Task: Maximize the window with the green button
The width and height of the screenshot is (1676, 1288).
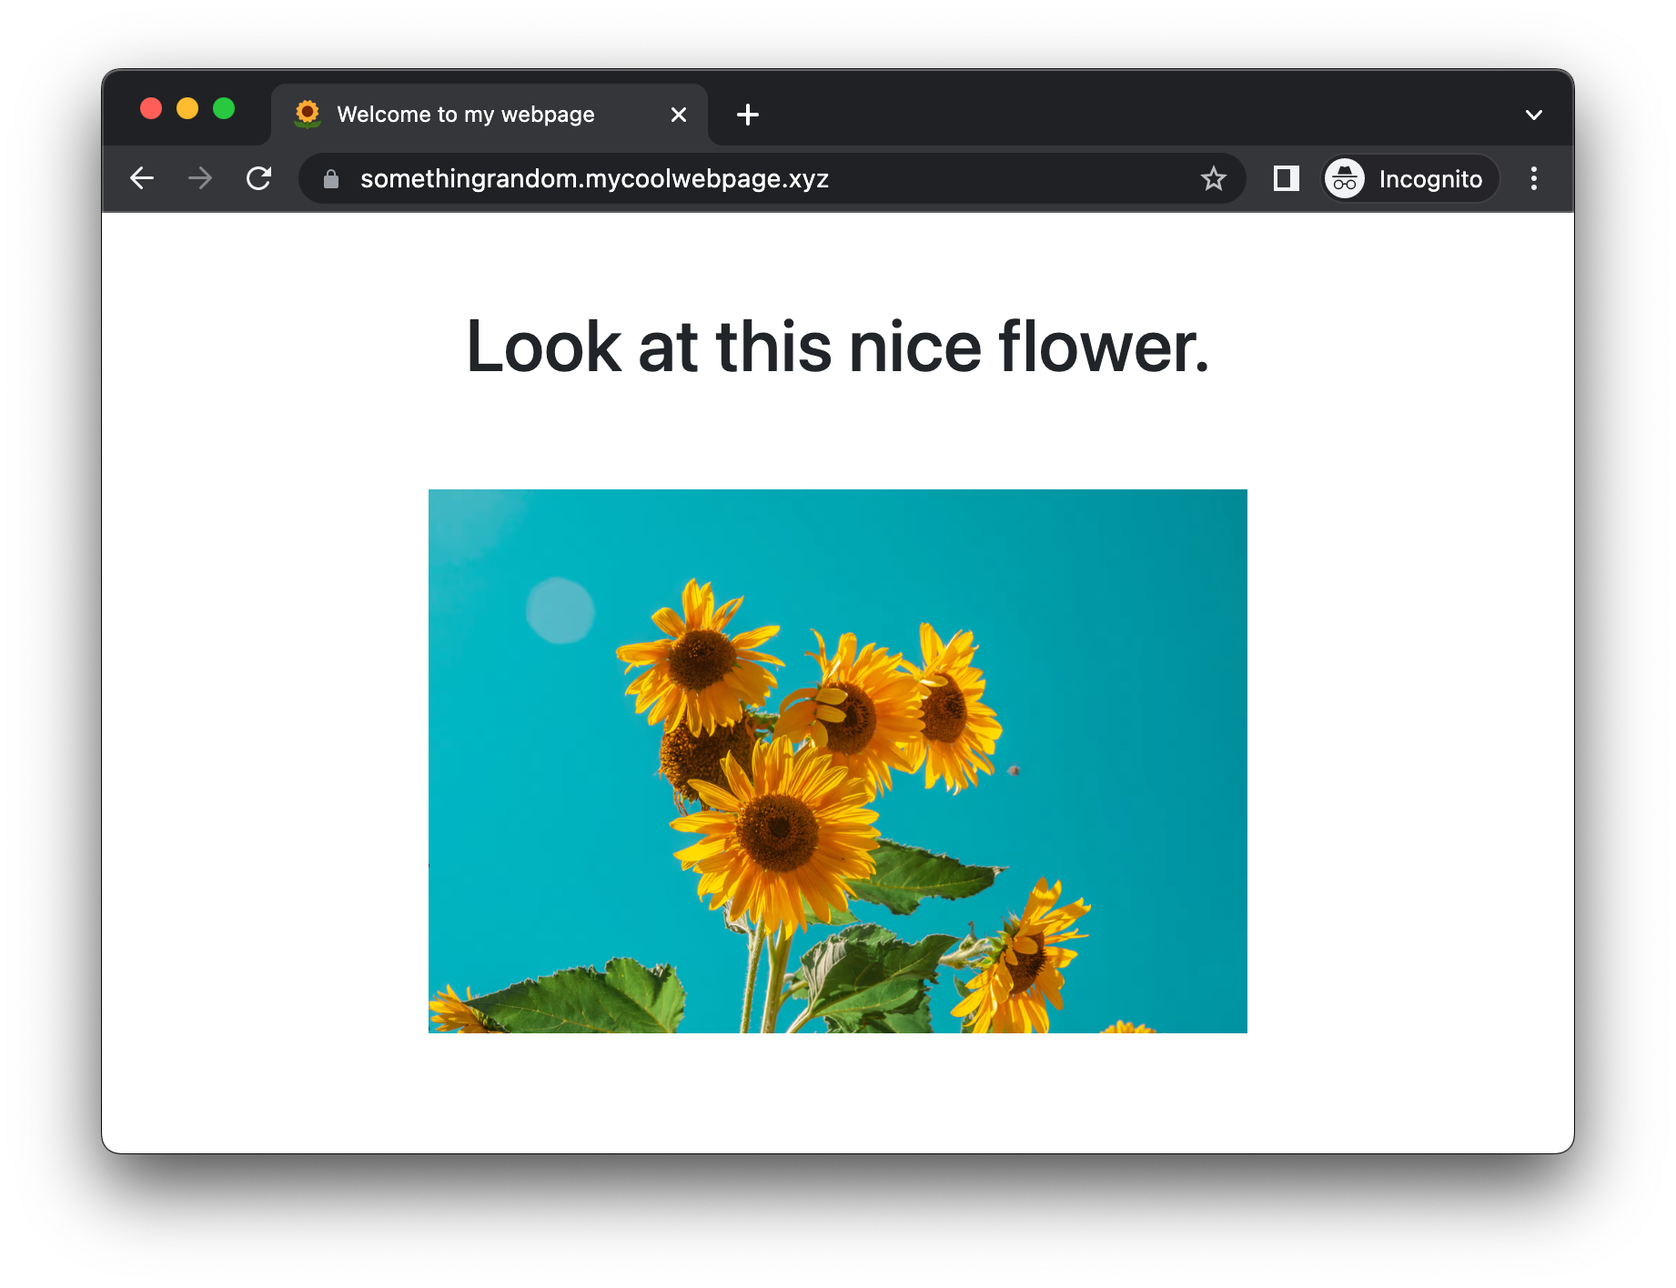Action: click(224, 109)
